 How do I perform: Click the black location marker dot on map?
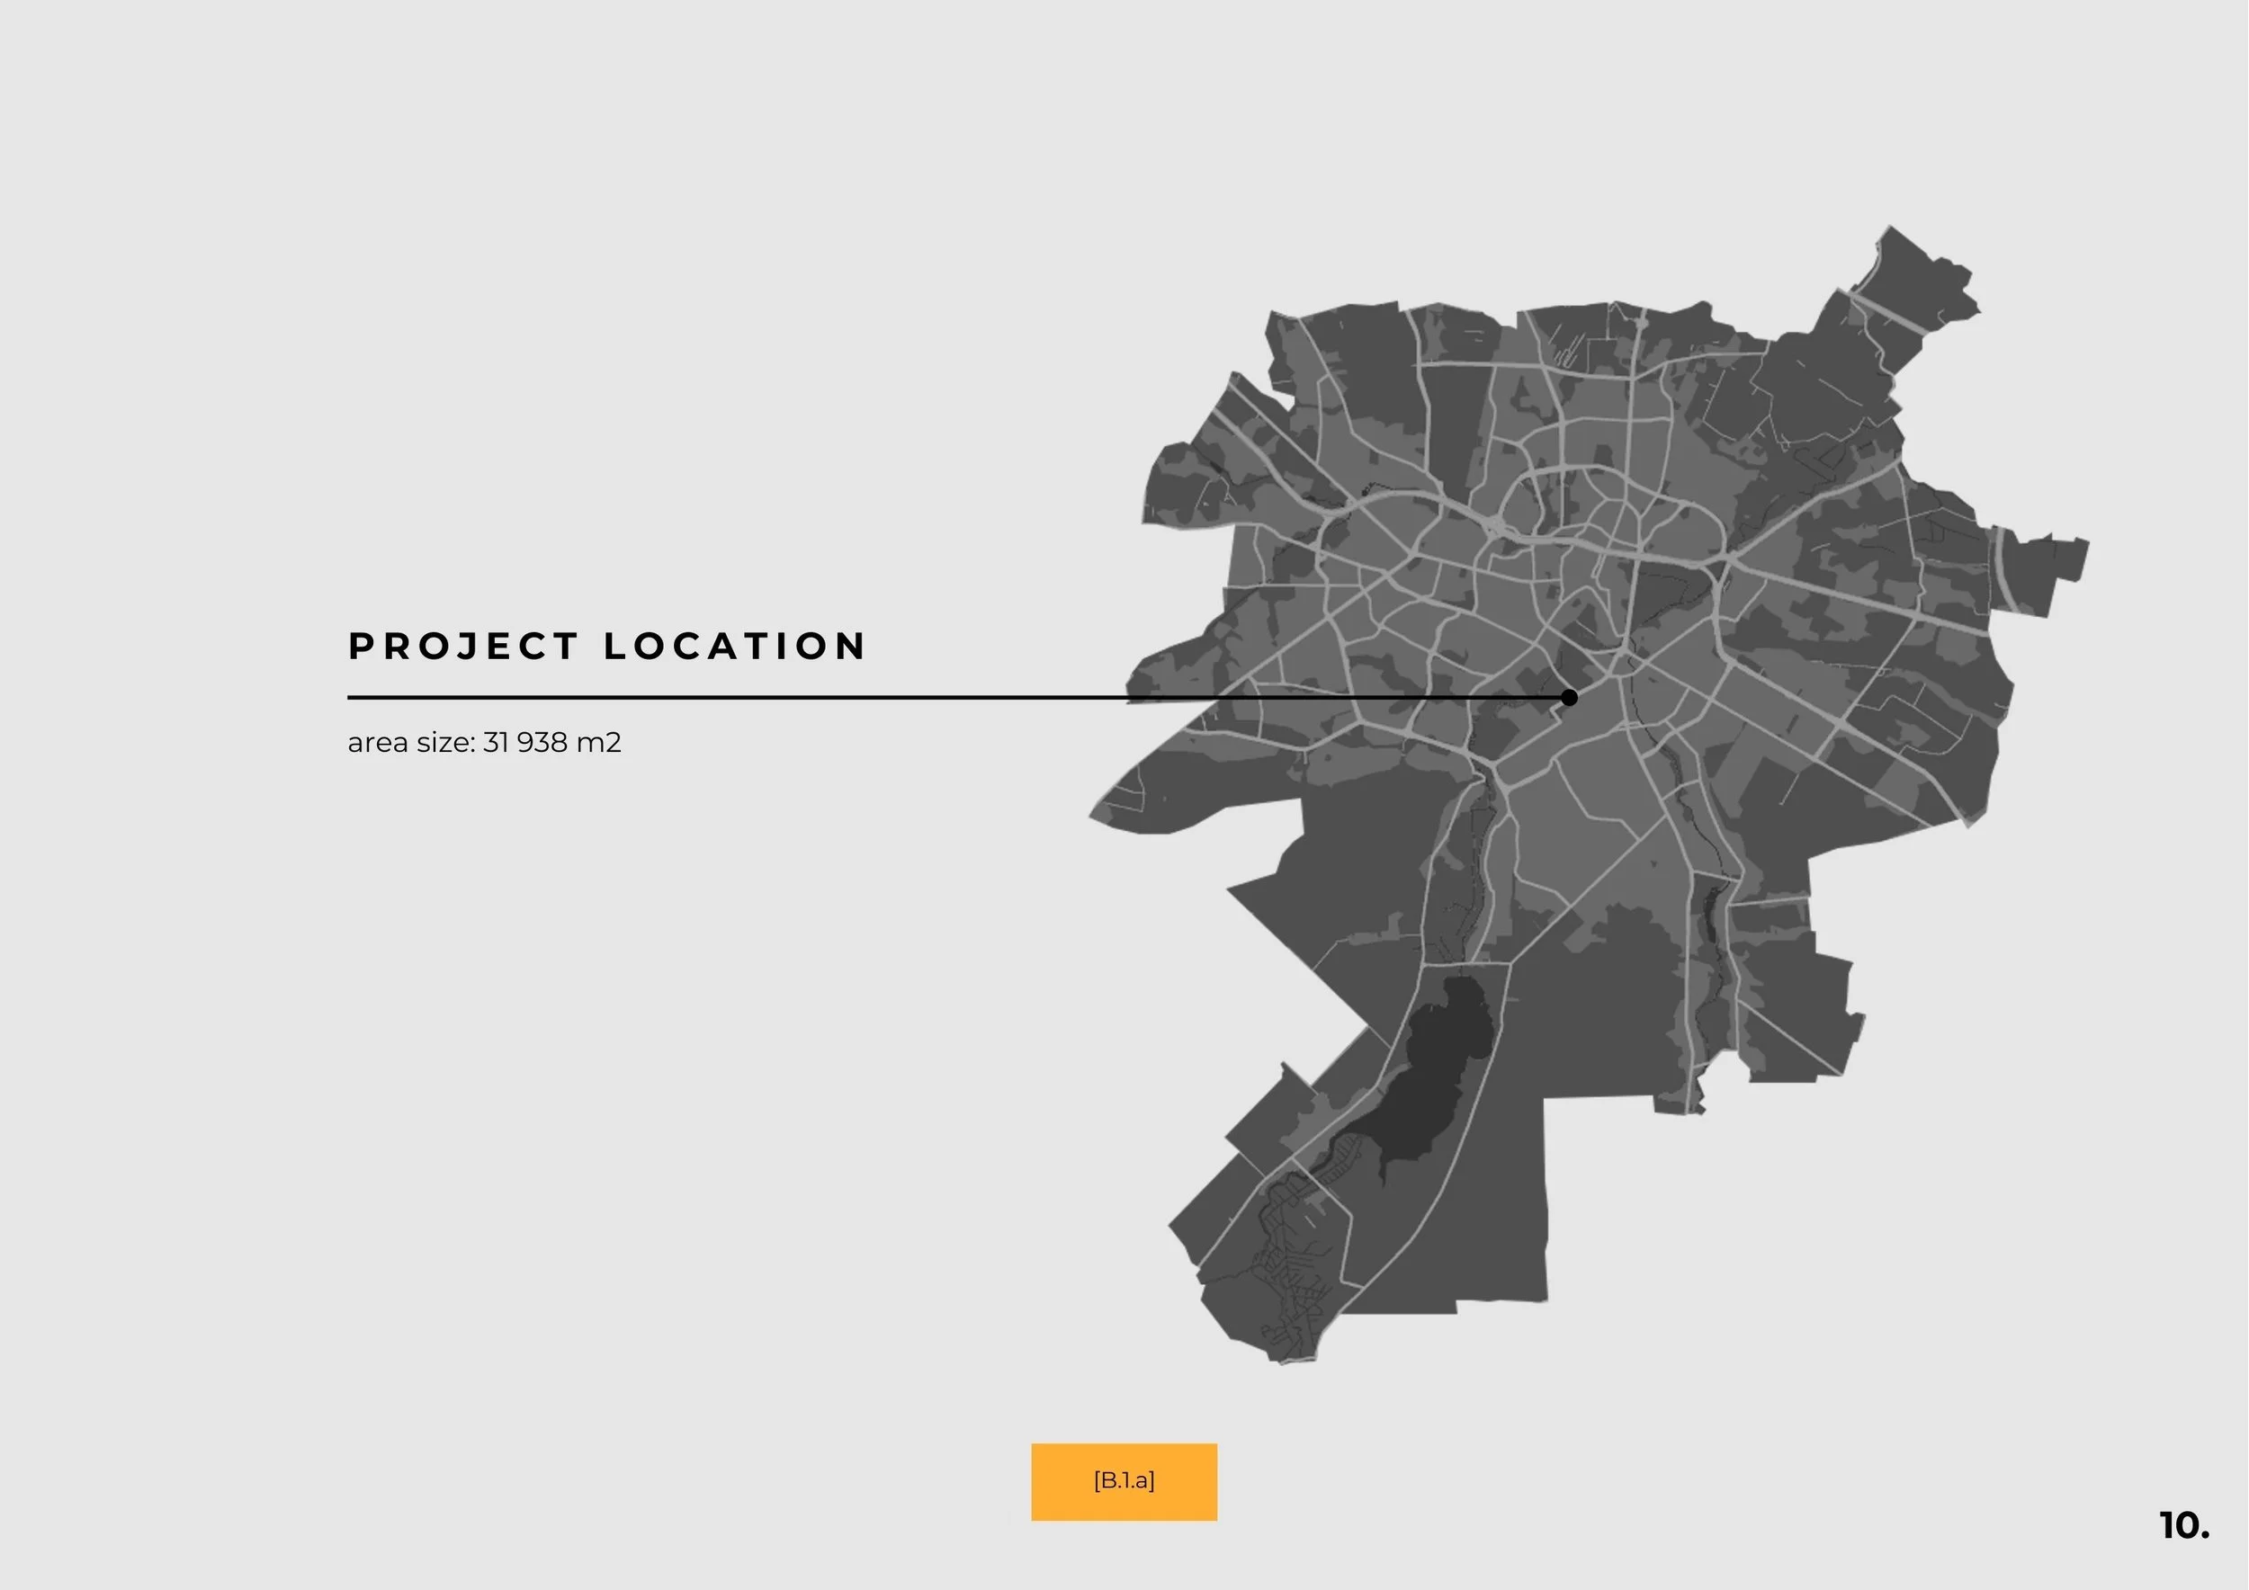[1569, 697]
